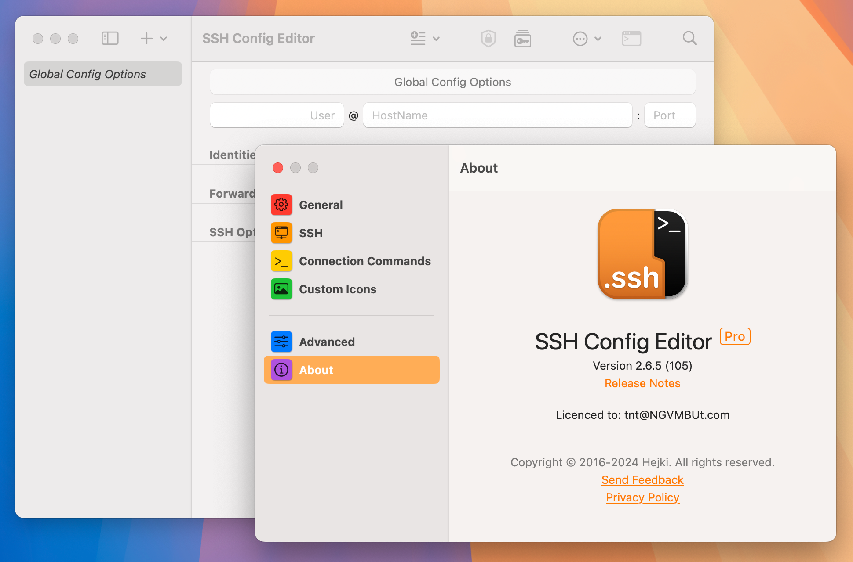Open Release Notes link
This screenshot has width=853, height=562.
pyautogui.click(x=642, y=383)
